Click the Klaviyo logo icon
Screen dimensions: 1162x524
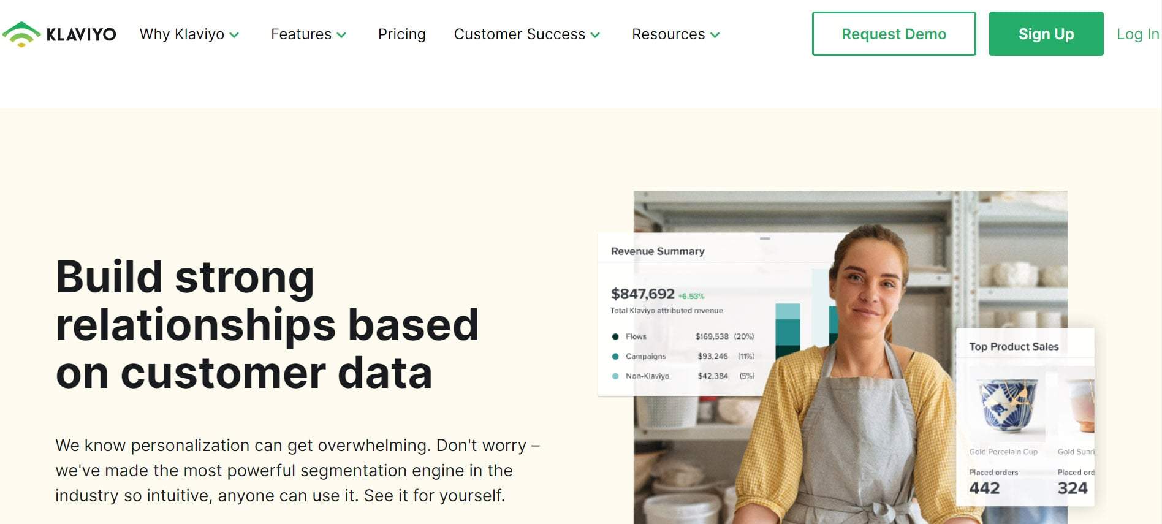click(x=21, y=34)
